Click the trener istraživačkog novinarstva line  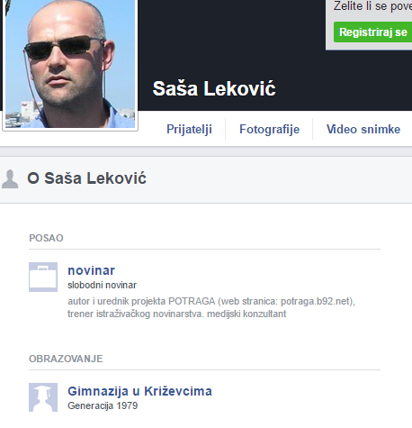click(x=177, y=314)
